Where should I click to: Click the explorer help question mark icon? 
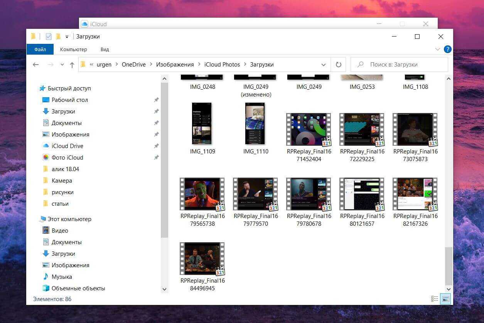point(447,49)
